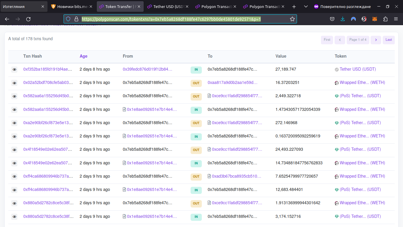This screenshot has height=227, width=403.
Task: Open the red circular extension icon
Action: 364,19
